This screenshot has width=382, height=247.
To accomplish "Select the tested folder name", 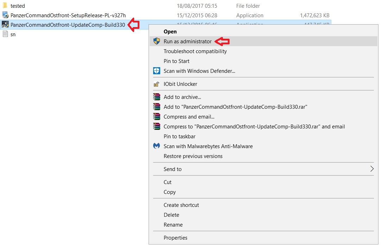I will [x=18, y=6].
